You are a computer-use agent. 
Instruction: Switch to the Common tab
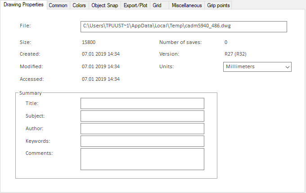pyautogui.click(x=58, y=5)
